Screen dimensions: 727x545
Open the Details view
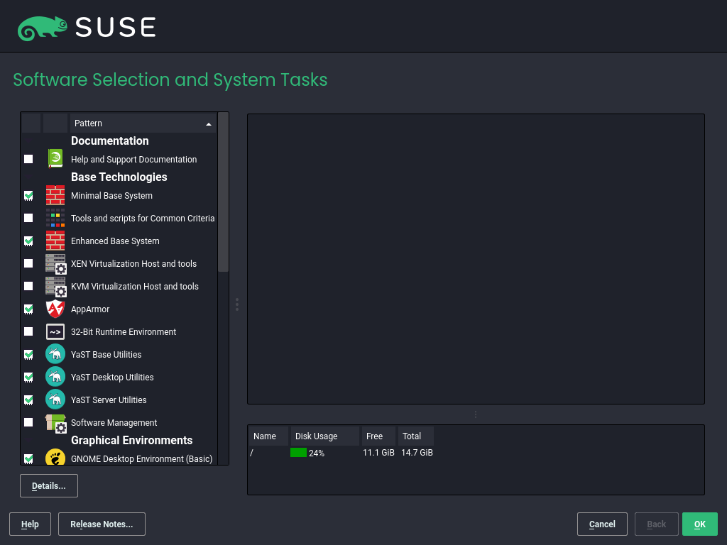point(49,486)
